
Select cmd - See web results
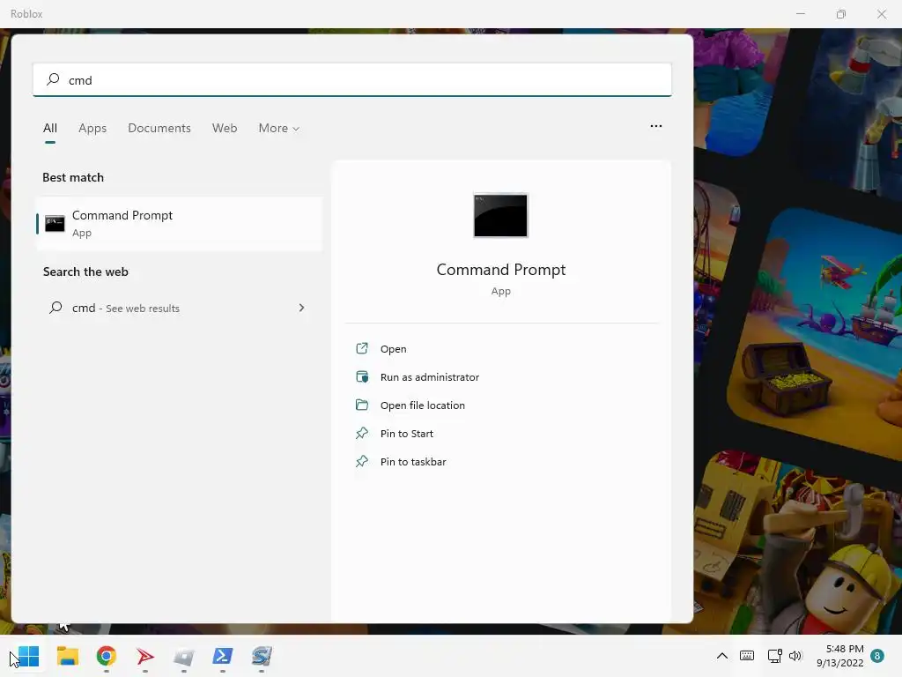[x=179, y=308]
